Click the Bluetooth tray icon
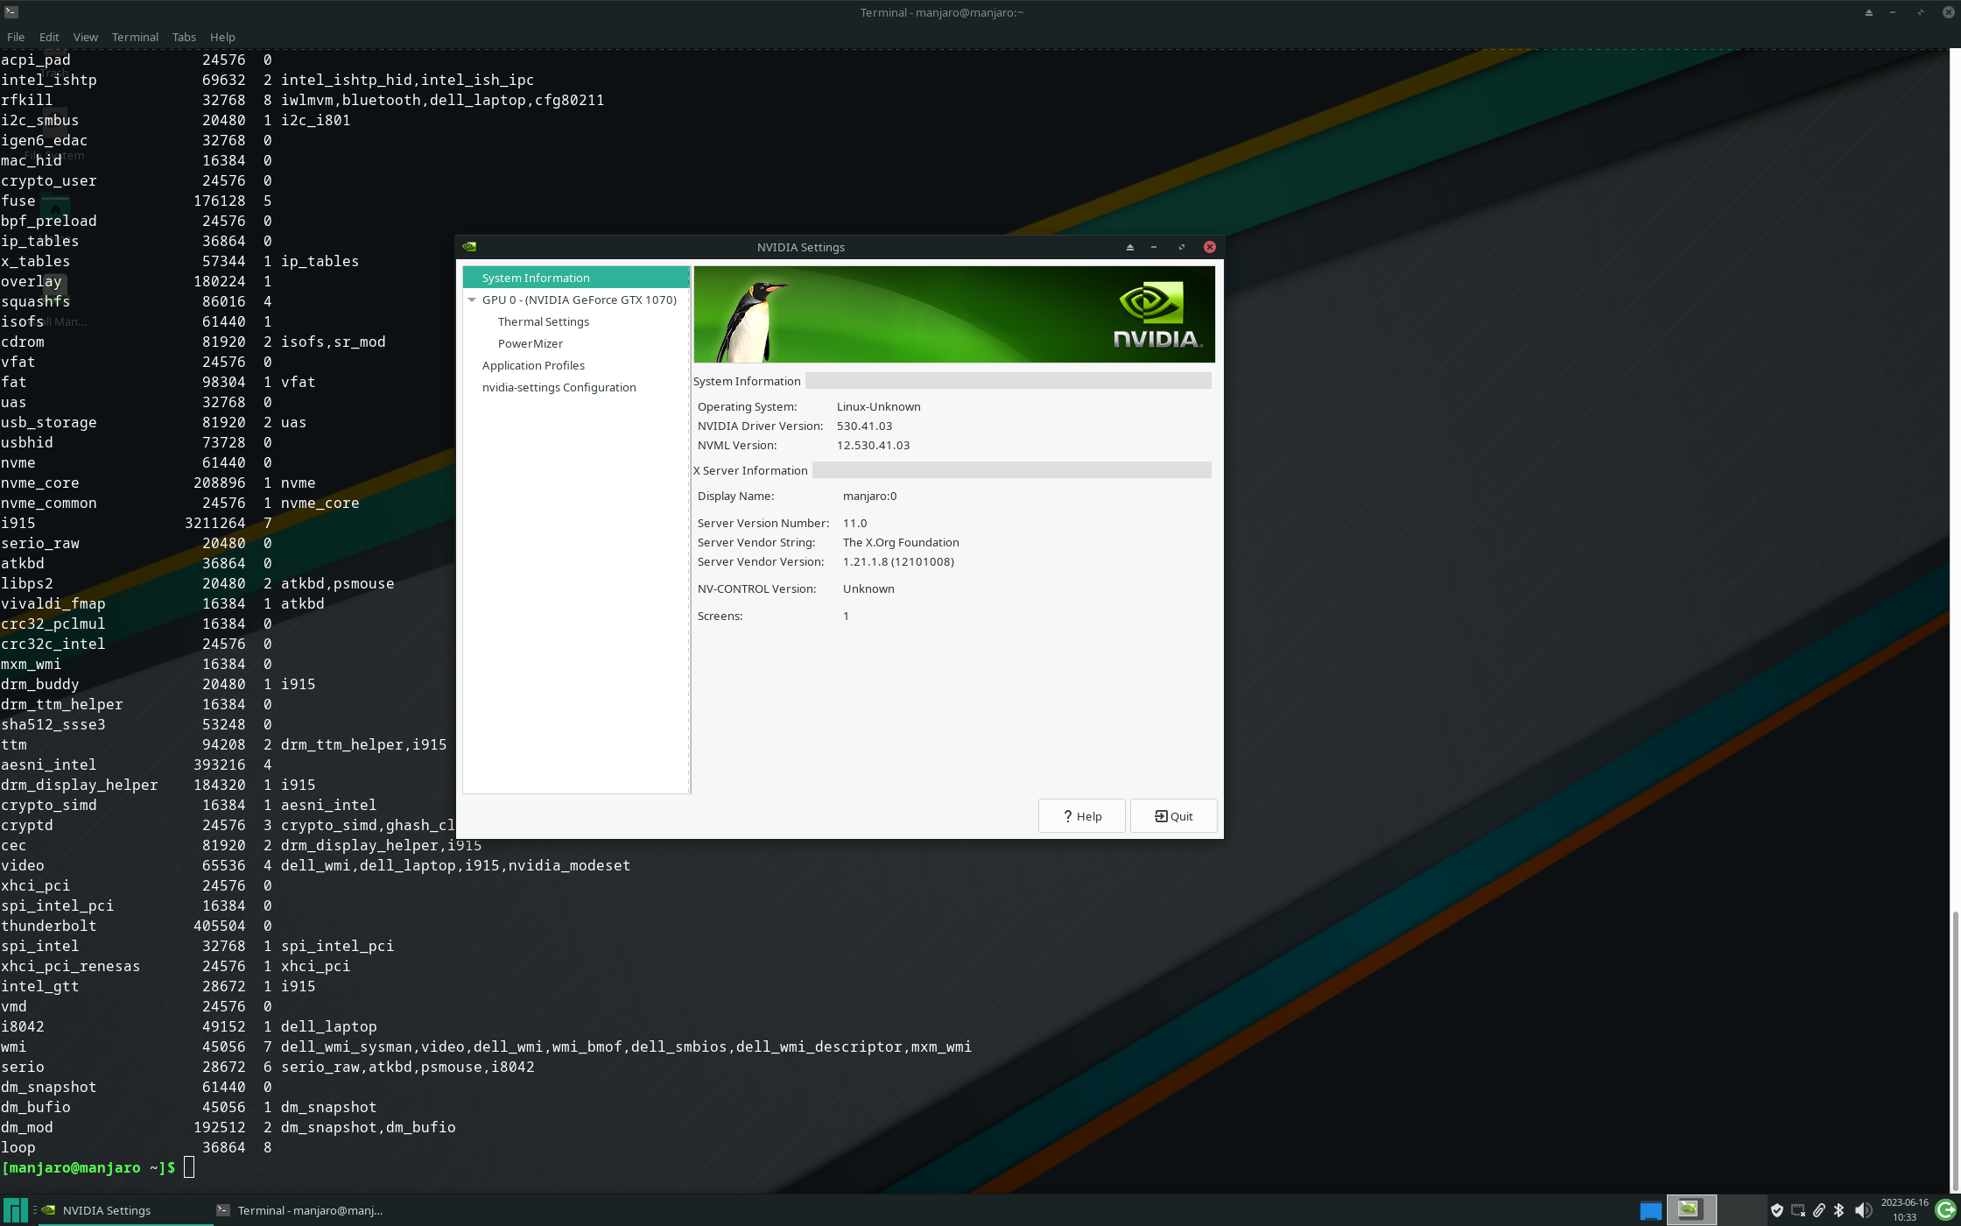 pos(1839,1210)
